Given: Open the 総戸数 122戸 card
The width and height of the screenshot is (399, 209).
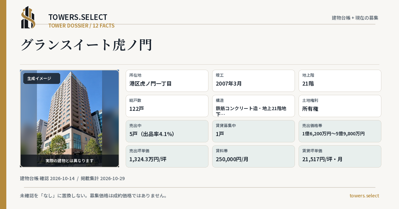Looking at the screenshot, I should tap(167, 106).
